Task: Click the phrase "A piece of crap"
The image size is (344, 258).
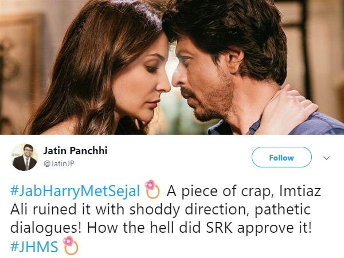Action: (x=220, y=191)
